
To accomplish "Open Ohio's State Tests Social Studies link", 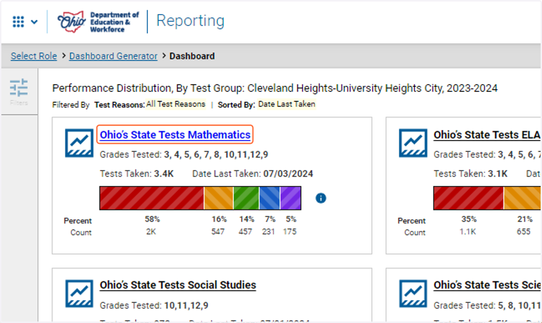I will pyautogui.click(x=178, y=285).
